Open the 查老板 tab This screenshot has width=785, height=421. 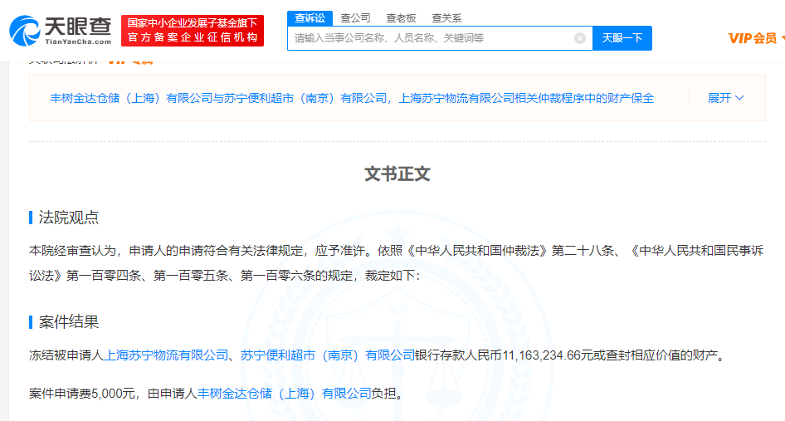(401, 18)
